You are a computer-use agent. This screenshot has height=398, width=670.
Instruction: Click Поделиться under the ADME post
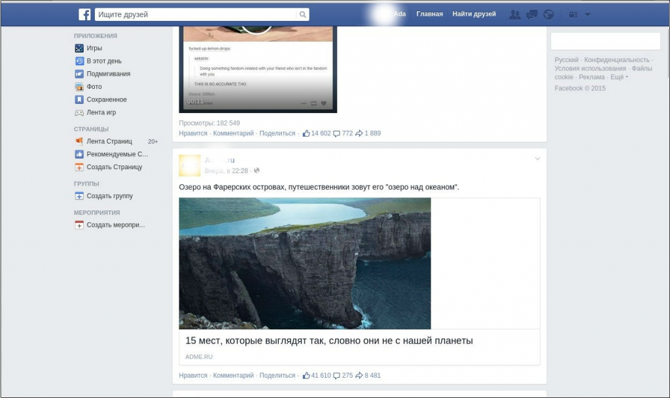pos(277,375)
